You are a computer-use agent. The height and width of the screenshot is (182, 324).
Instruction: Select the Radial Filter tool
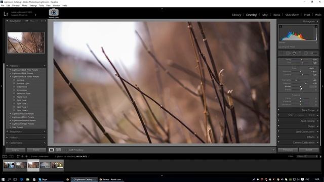(x=306, y=53)
